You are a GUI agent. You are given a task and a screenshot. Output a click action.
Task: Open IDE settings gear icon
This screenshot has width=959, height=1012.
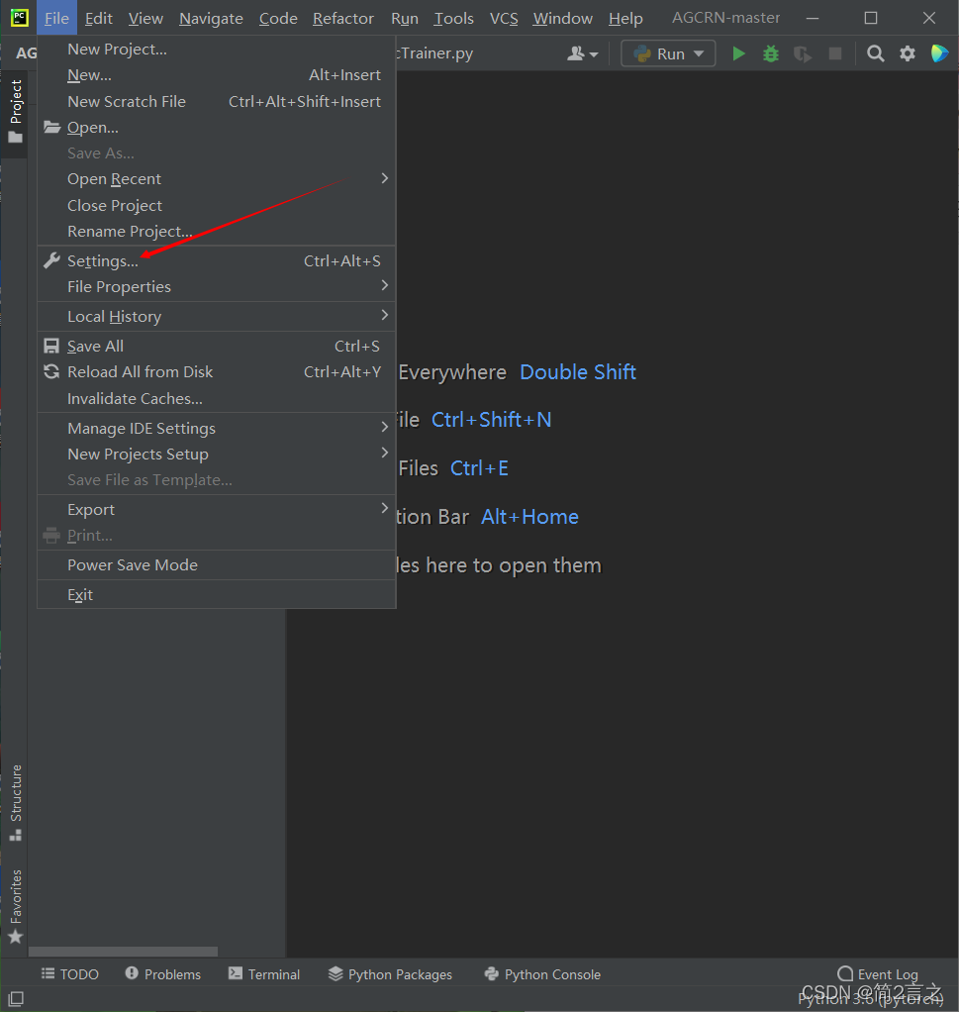point(908,53)
